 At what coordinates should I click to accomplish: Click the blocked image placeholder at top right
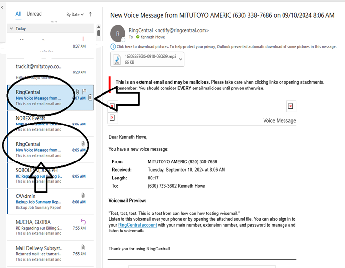[x=291, y=106]
